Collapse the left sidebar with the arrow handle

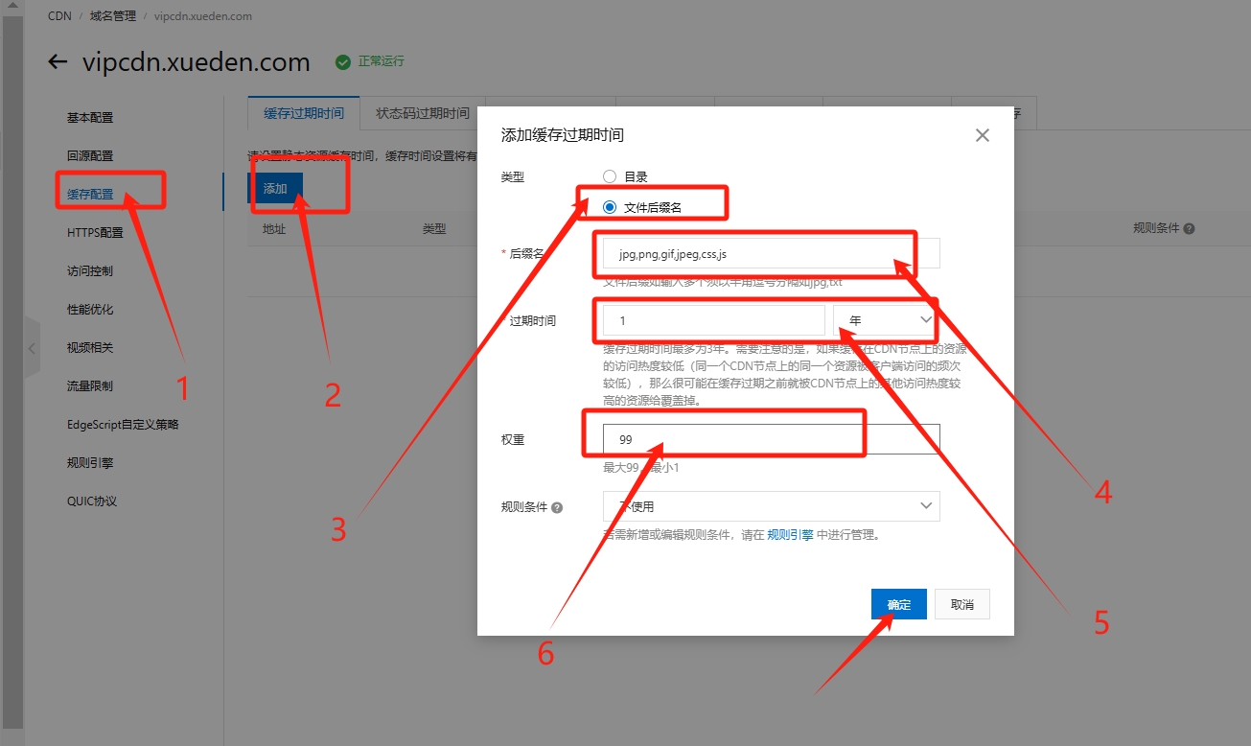(33, 348)
